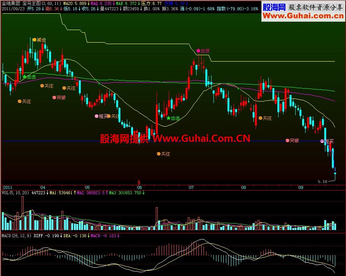Click the MACD(26,12,9) indicator title
The image size is (346, 276).
(x=16, y=236)
